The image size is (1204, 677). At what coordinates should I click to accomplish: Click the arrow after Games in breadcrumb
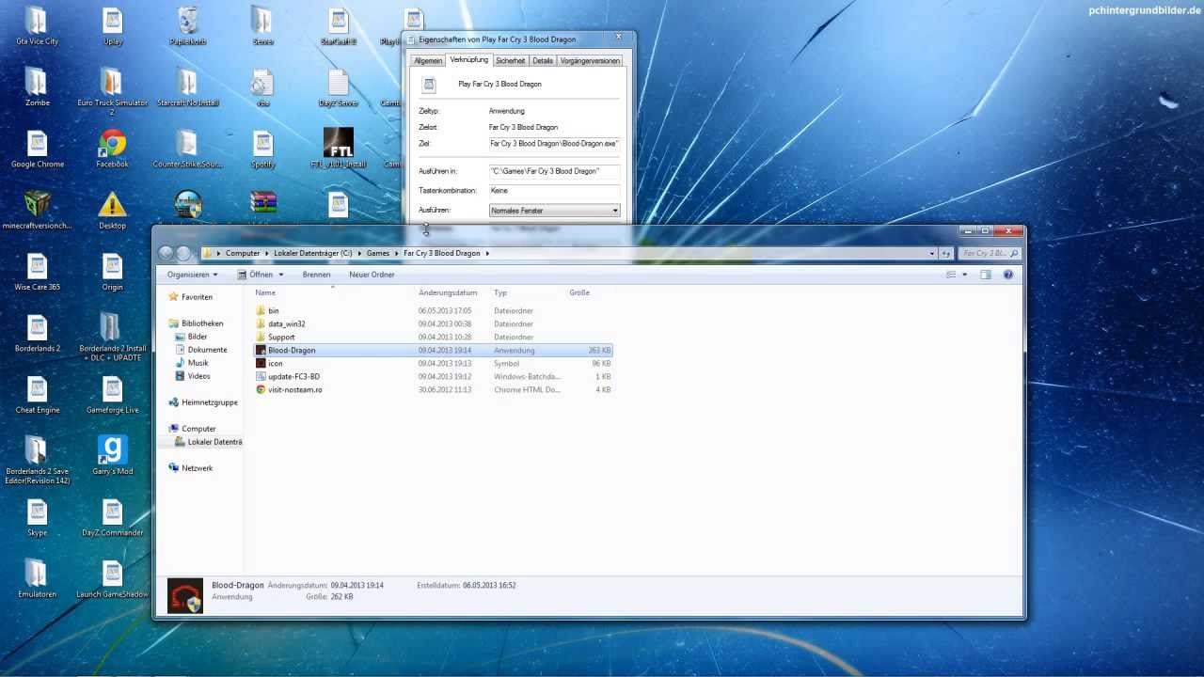396,253
